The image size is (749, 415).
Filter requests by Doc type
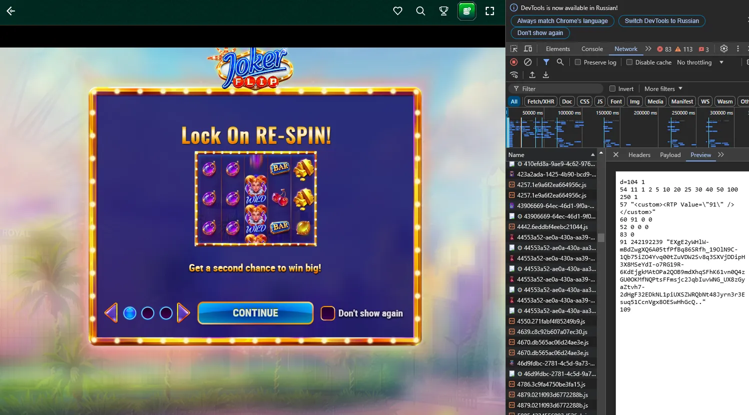pyautogui.click(x=567, y=101)
